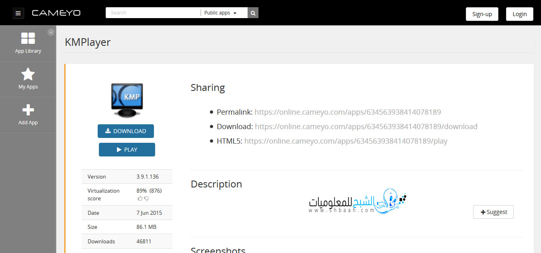Select the version value 3.9.1.136

148,177
